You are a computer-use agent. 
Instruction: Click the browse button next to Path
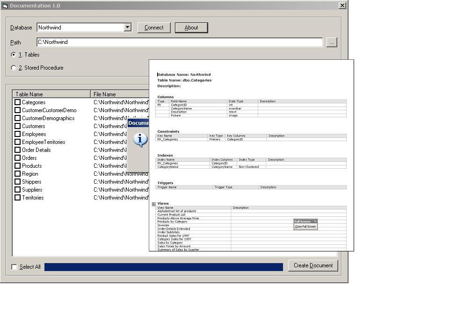(332, 43)
